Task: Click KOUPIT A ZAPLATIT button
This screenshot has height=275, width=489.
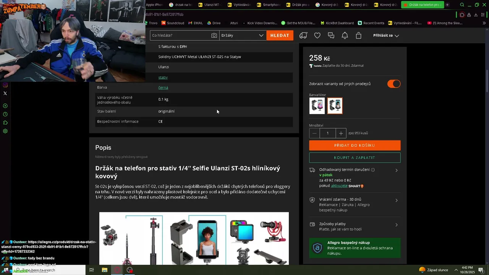Action: point(355,157)
